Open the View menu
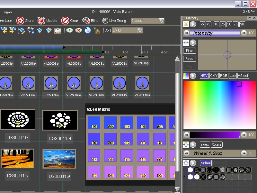Screen dimensions: 257x193 click(8, 12)
